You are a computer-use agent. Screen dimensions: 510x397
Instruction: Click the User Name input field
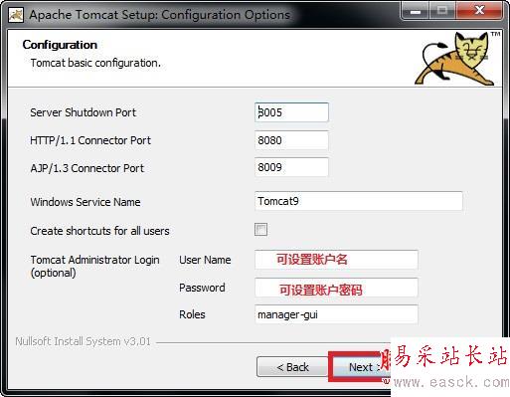coord(336,260)
